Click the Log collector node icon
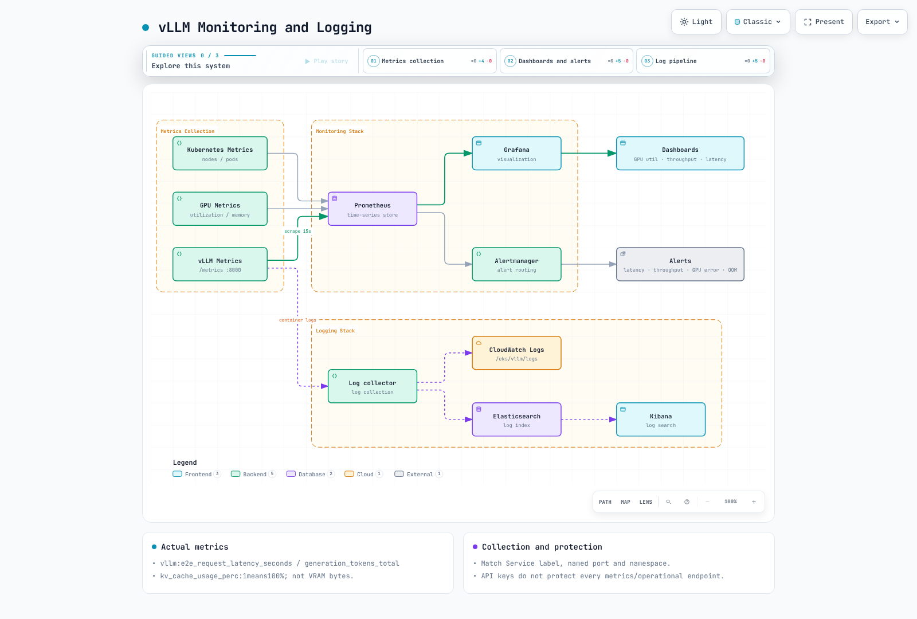The height and width of the screenshot is (619, 917). 335,376
